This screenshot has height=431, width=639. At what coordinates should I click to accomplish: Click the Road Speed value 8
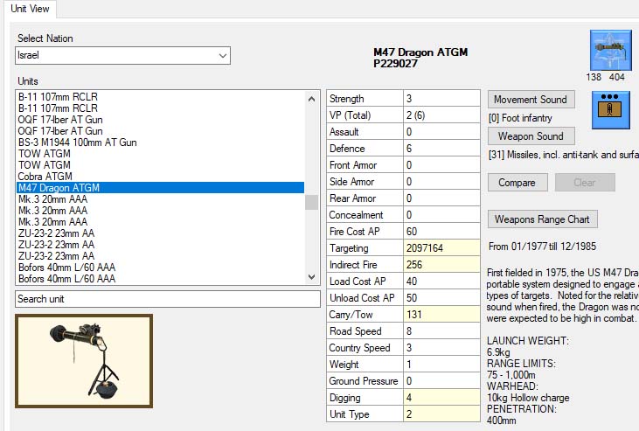[x=441, y=331]
